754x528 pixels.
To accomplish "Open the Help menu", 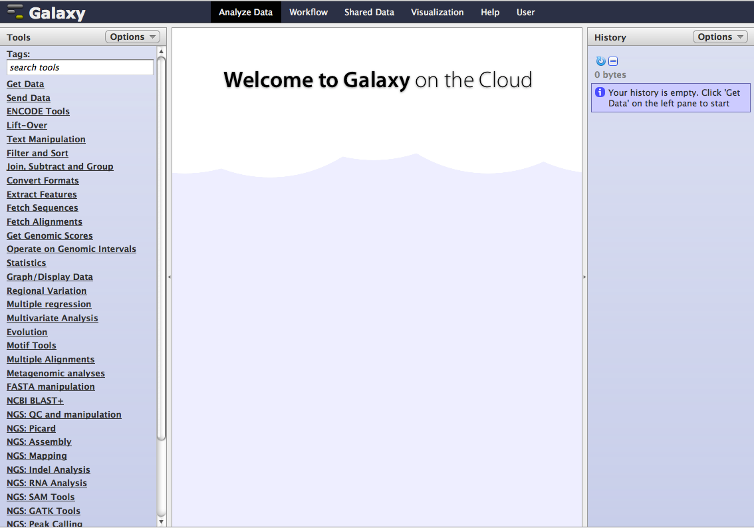I will coord(490,12).
